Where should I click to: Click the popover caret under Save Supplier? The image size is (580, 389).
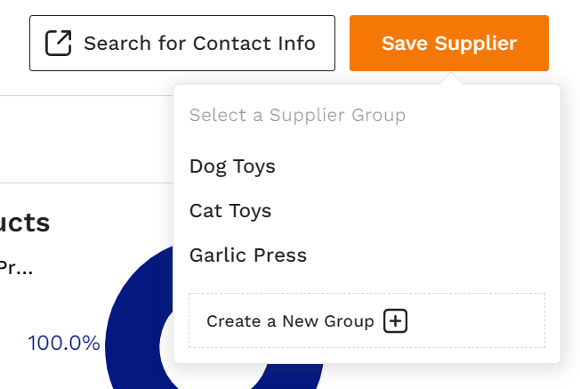tap(451, 78)
